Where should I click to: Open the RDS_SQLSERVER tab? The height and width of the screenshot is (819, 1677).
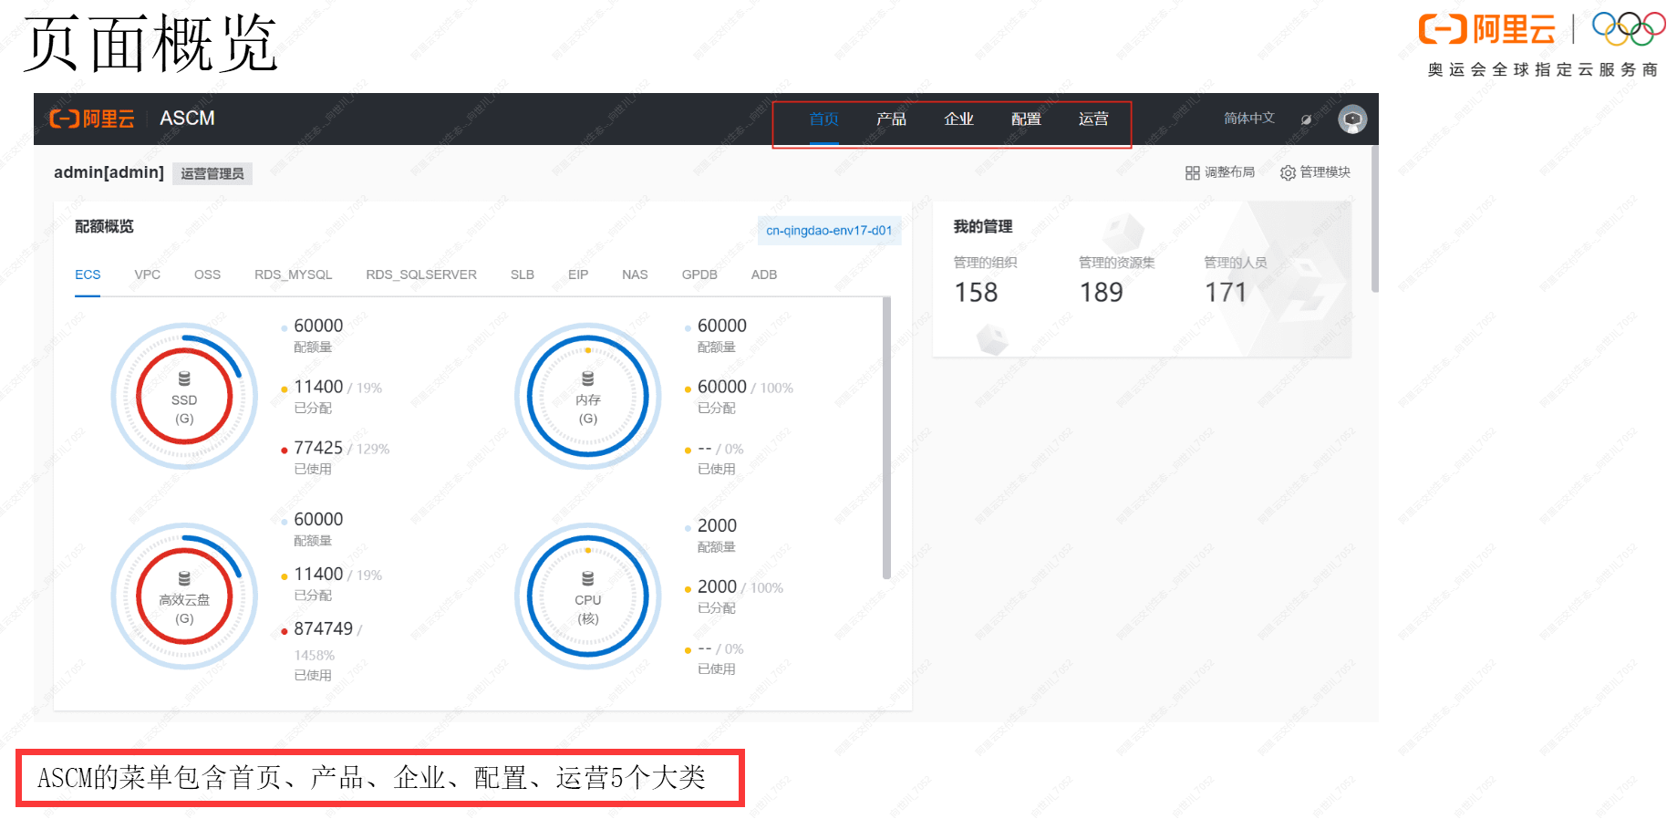point(421,275)
